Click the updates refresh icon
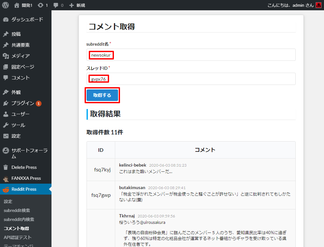The image size is (324, 247). [x=41, y=5]
